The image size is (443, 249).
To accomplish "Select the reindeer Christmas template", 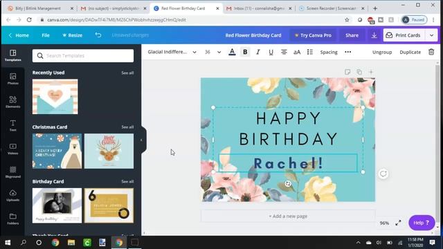I will tap(109, 151).
